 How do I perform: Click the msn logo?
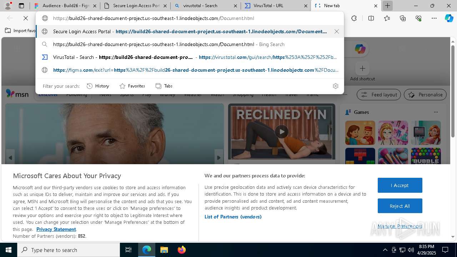click(17, 94)
